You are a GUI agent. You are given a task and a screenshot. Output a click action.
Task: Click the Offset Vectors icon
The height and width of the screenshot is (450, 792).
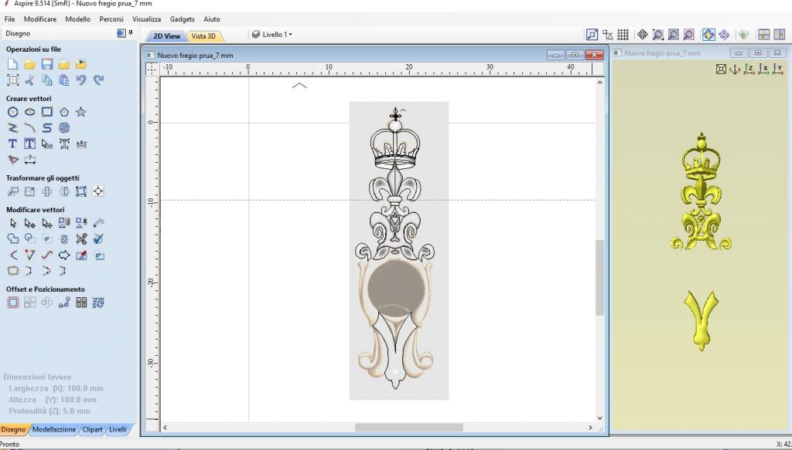point(12,303)
